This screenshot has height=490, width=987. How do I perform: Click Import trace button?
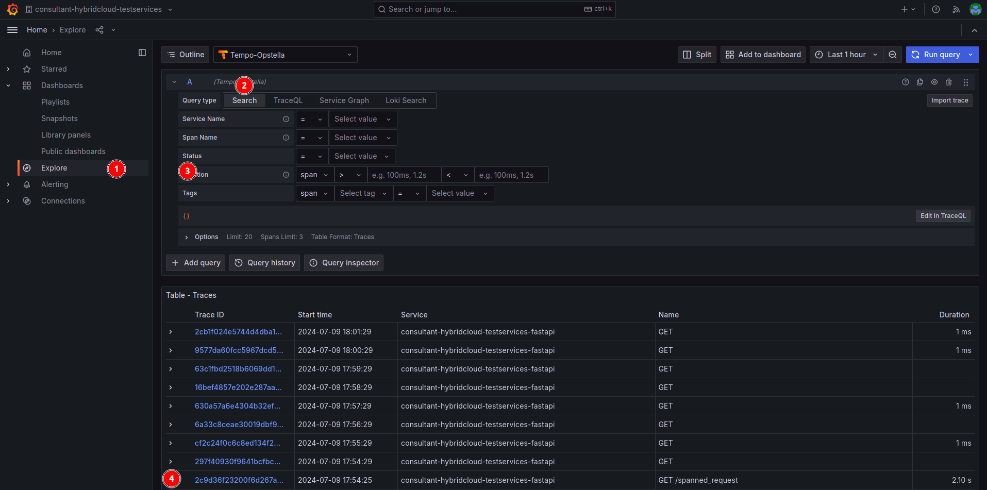point(949,100)
